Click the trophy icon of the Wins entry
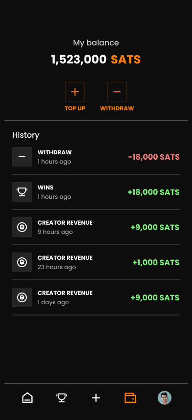192x420 pixels. (22, 192)
